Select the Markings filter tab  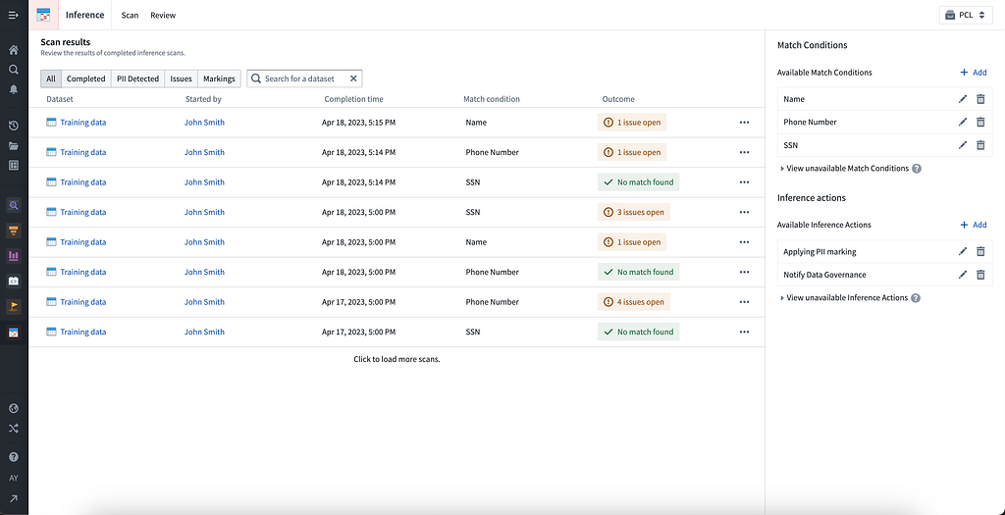[219, 78]
